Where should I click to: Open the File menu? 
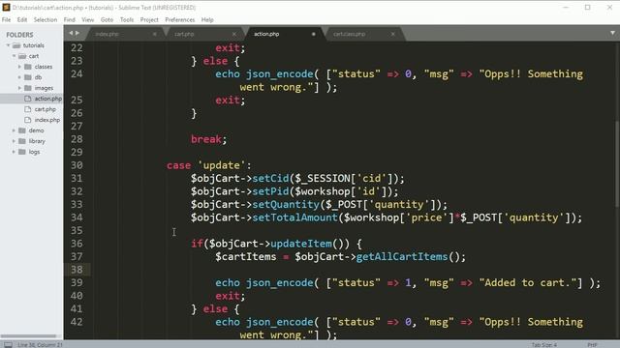tap(6, 19)
